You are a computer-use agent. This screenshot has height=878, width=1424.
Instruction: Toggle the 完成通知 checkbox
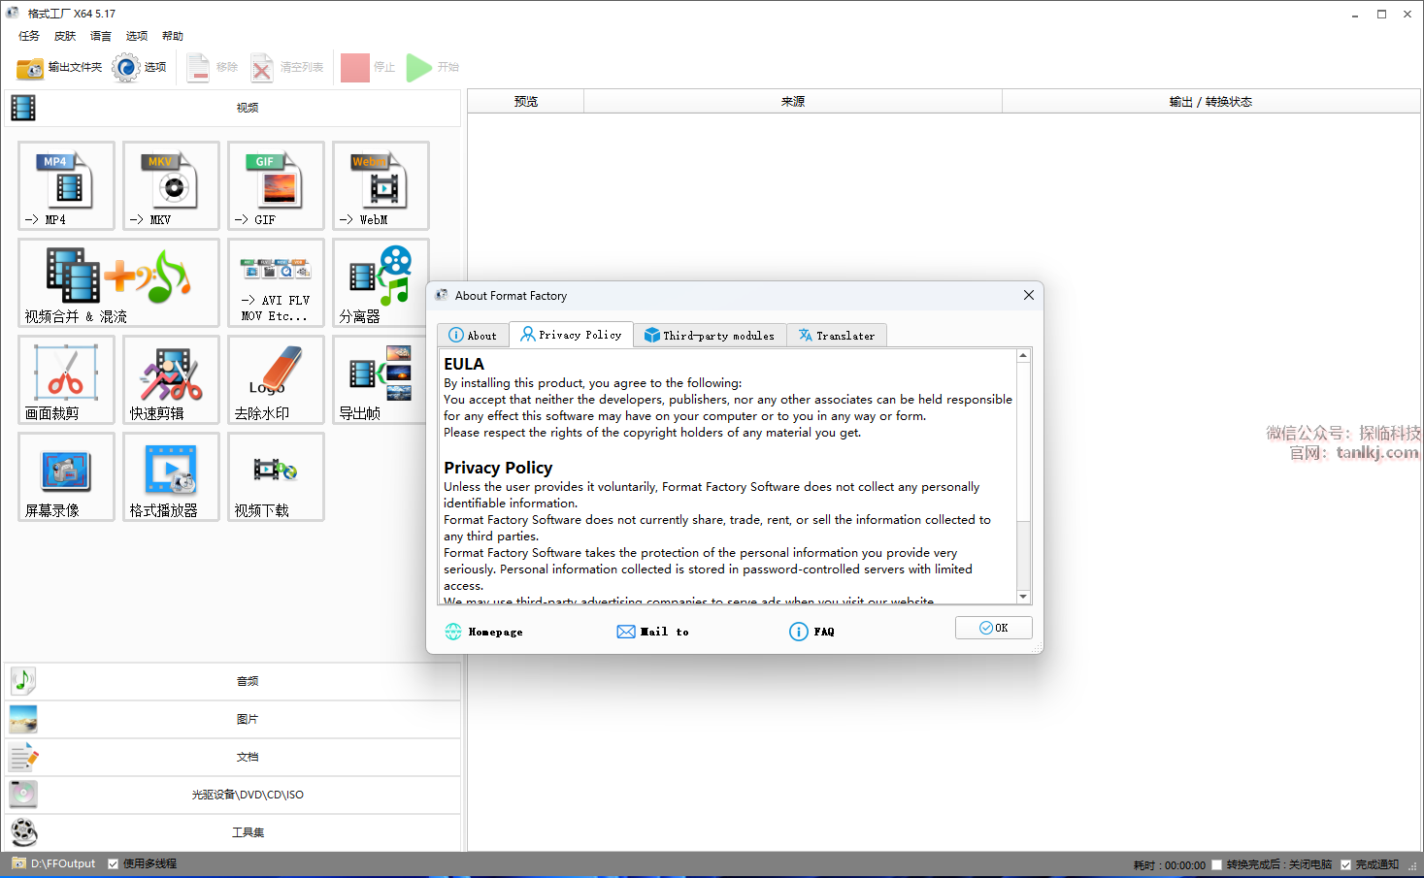point(1345,864)
